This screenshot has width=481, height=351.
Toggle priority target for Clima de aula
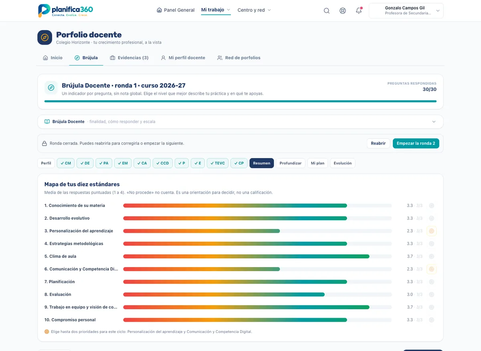(x=432, y=256)
